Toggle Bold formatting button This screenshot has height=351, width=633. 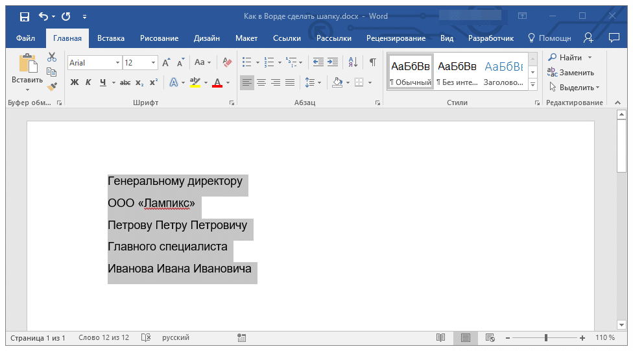(x=74, y=82)
